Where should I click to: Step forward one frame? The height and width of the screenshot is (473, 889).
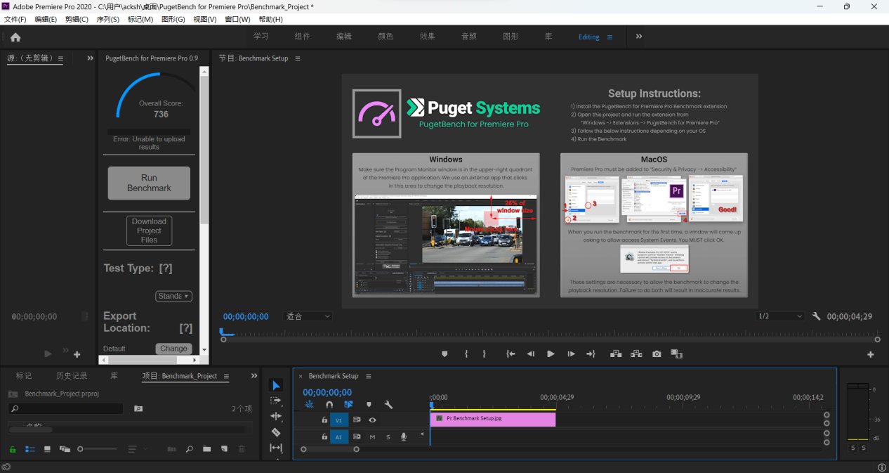point(571,354)
